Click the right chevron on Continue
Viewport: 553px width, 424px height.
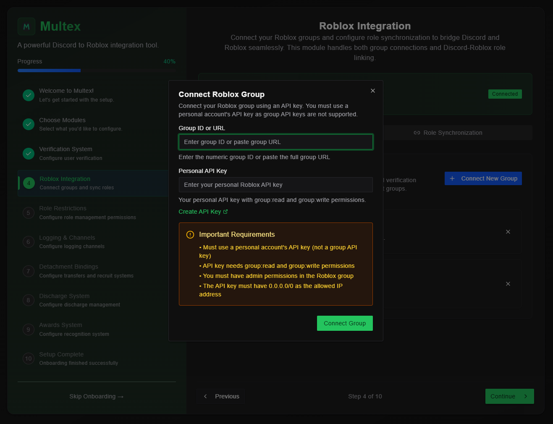(x=526, y=396)
